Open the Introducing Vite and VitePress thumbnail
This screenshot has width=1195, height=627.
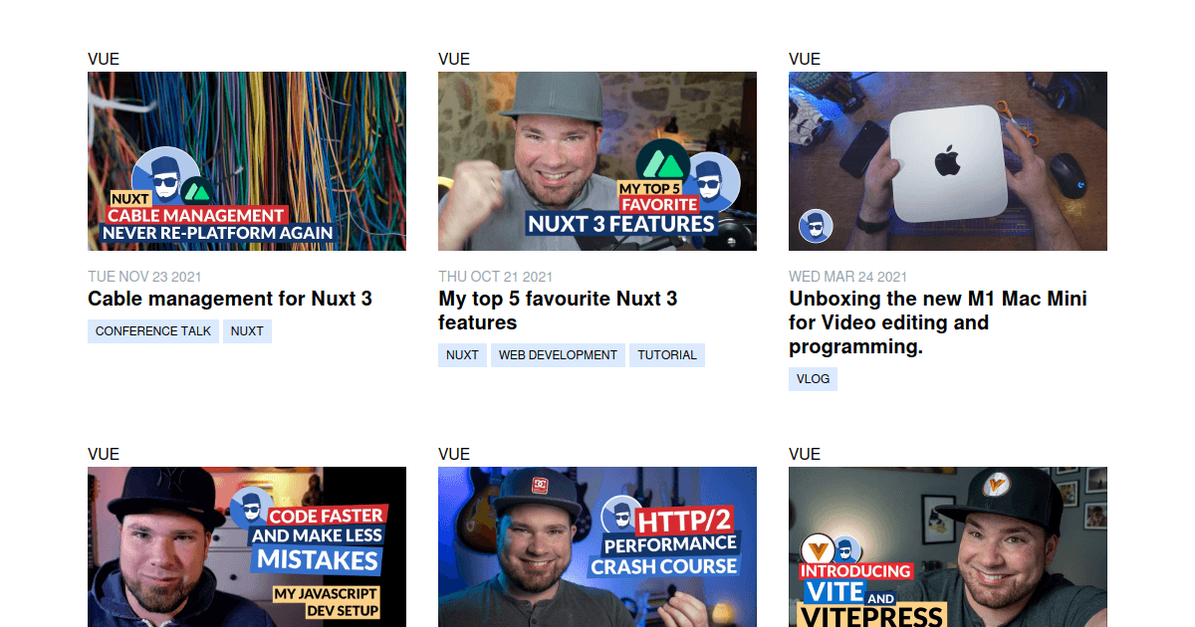(948, 546)
